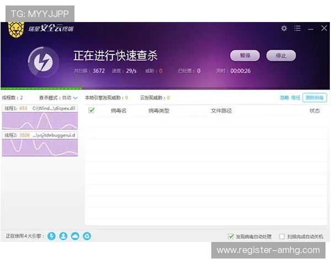Click the cloud engine icon at the bottom
331x264 pixels.
click(x=75, y=236)
